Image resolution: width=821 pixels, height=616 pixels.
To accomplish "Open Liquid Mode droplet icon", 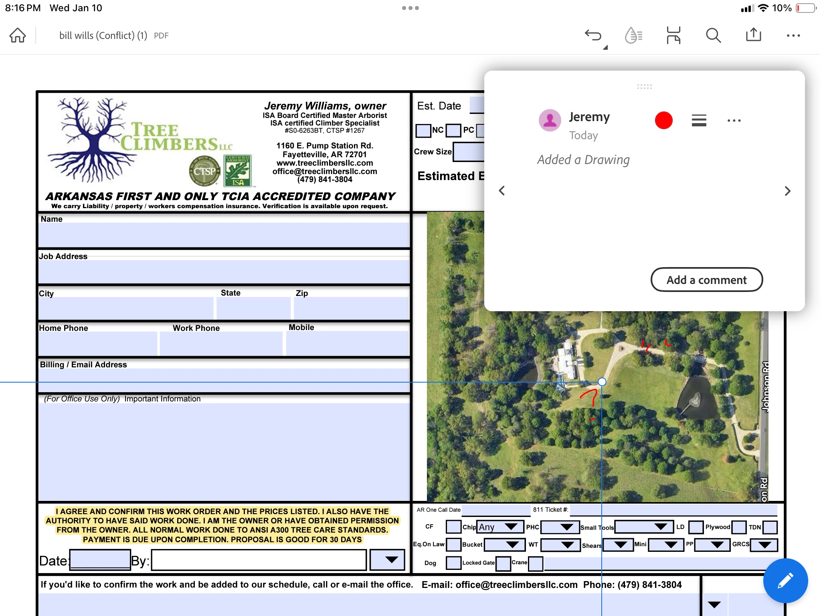I will (x=633, y=35).
